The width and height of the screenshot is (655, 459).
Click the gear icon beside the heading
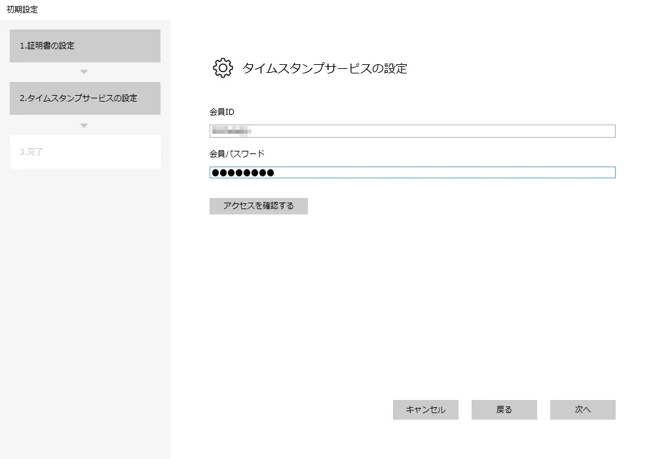tap(223, 68)
